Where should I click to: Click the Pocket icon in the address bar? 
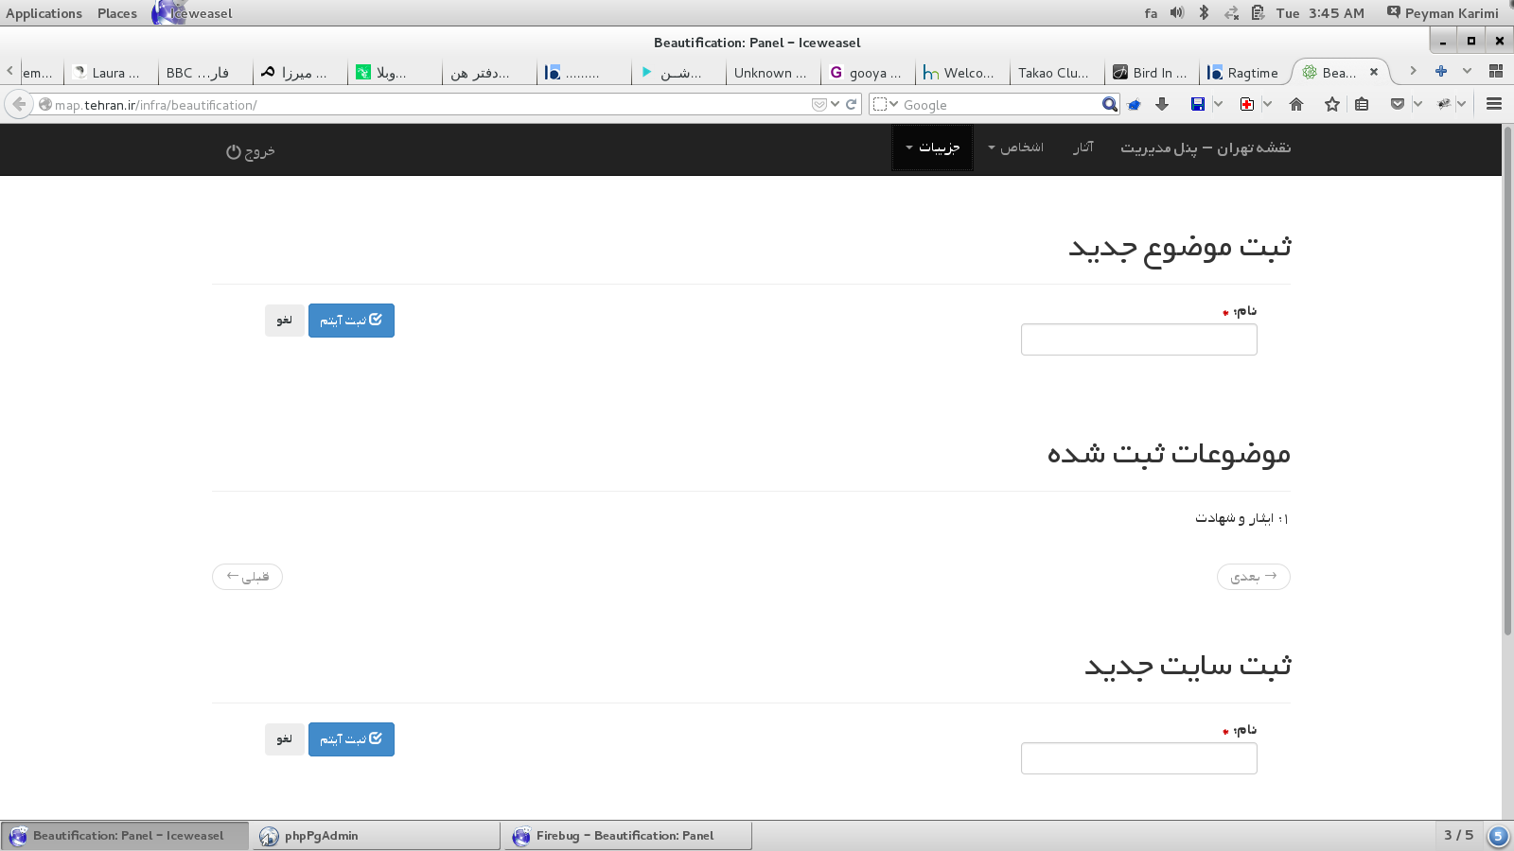819,105
